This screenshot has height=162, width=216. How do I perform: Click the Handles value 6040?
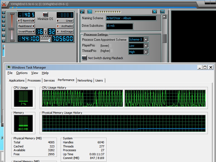[101, 142]
